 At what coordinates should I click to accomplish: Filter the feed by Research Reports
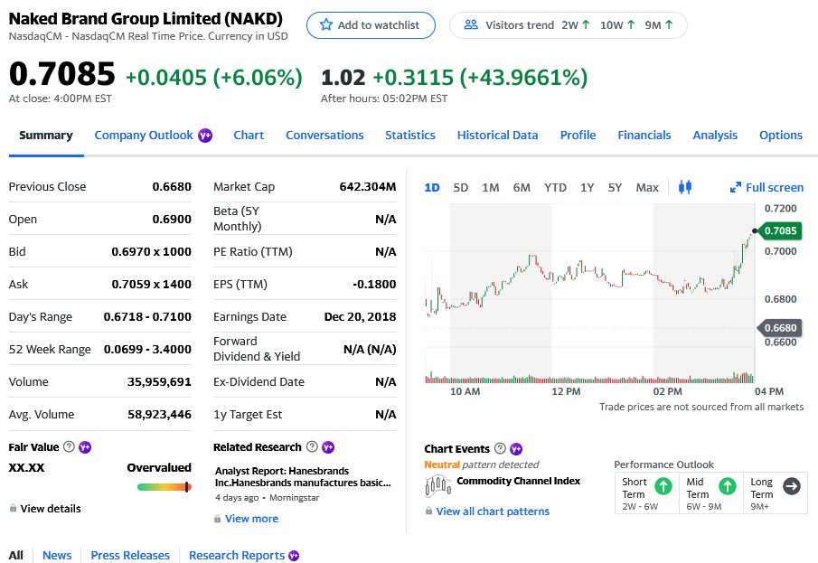coord(237,555)
